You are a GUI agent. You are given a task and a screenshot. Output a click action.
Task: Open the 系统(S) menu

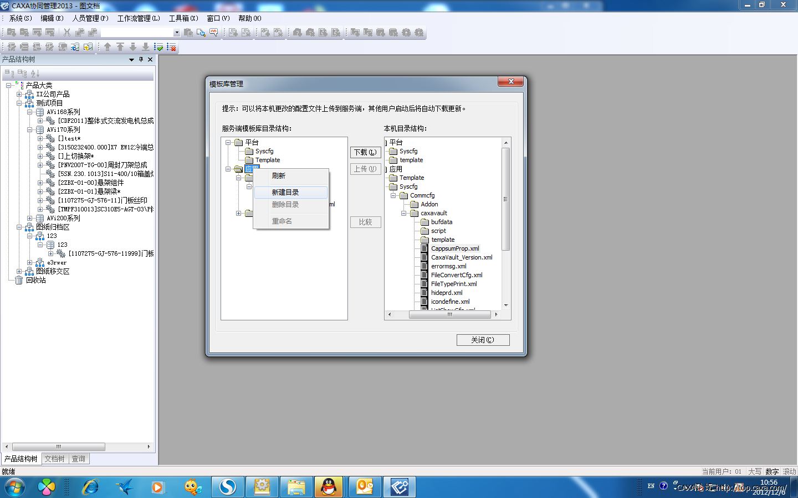21,18
